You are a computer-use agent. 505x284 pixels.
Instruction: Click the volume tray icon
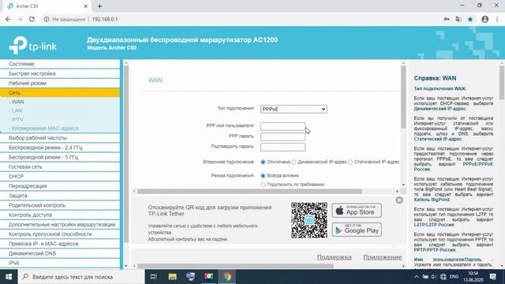click(433, 277)
